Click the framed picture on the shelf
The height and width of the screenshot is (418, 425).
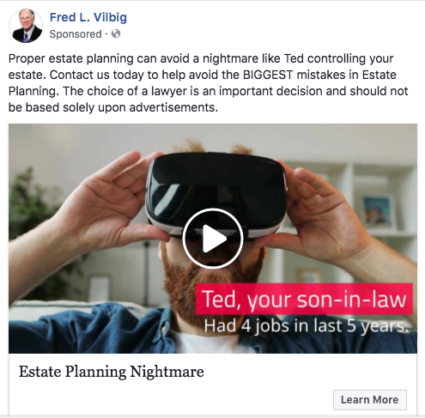(x=378, y=211)
